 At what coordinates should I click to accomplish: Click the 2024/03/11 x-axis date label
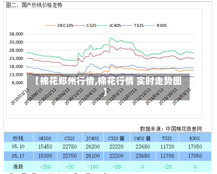pyautogui.click(x=181, y=97)
